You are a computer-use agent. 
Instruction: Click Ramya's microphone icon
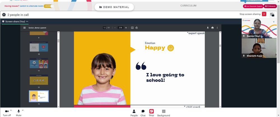point(244,36)
